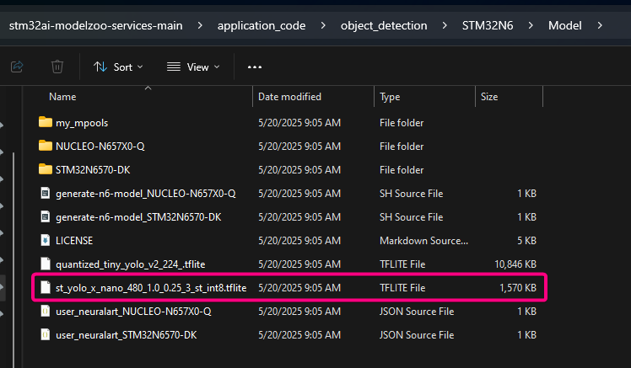Expand chevron after Model in breadcrumb

point(599,25)
